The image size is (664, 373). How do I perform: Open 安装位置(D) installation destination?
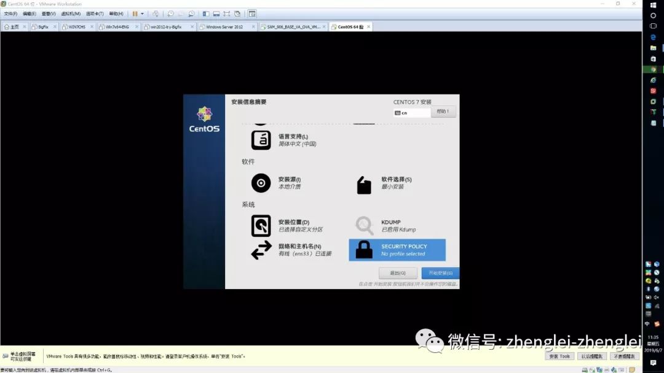(287, 226)
